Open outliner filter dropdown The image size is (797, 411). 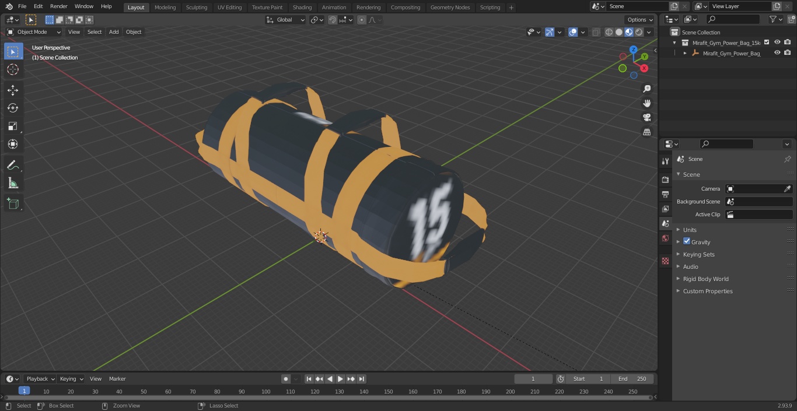click(775, 19)
